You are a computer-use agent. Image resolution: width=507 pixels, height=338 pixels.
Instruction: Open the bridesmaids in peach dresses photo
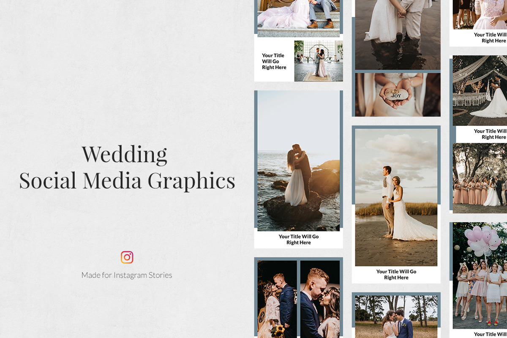point(480,178)
